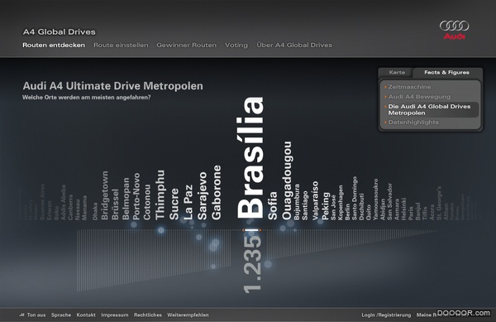Expand the Audi A4 Bewegung item
496x322 pixels.
(419, 97)
